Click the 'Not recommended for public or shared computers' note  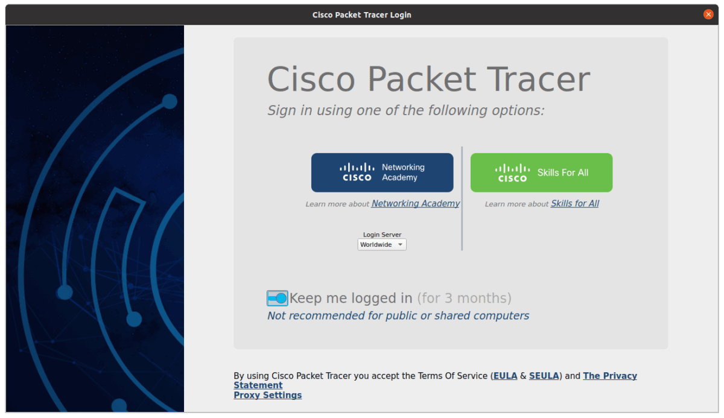click(x=398, y=315)
